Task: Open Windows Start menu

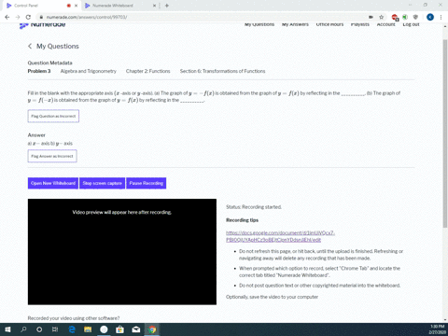Action: click(x=7, y=329)
